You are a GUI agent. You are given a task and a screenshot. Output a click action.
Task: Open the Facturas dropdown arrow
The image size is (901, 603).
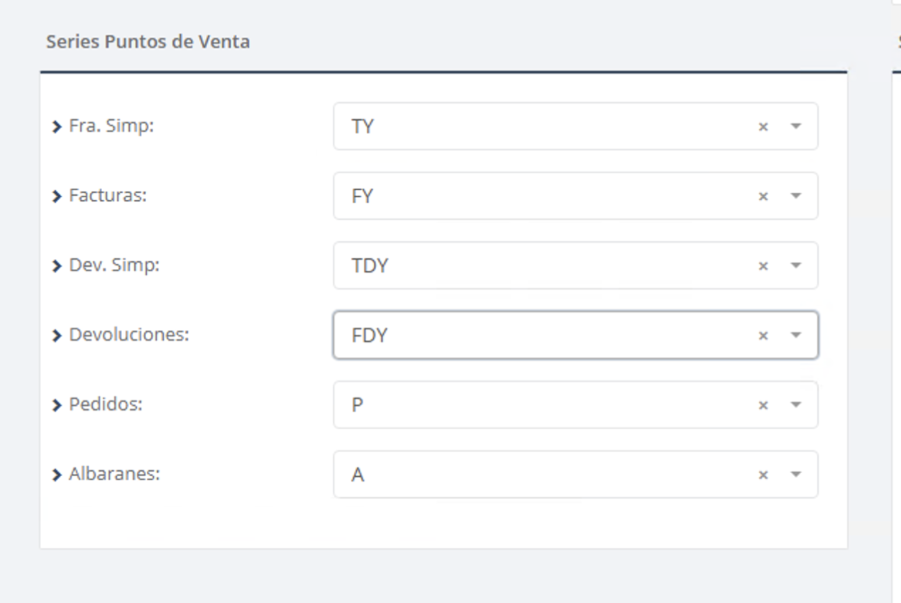pos(796,196)
